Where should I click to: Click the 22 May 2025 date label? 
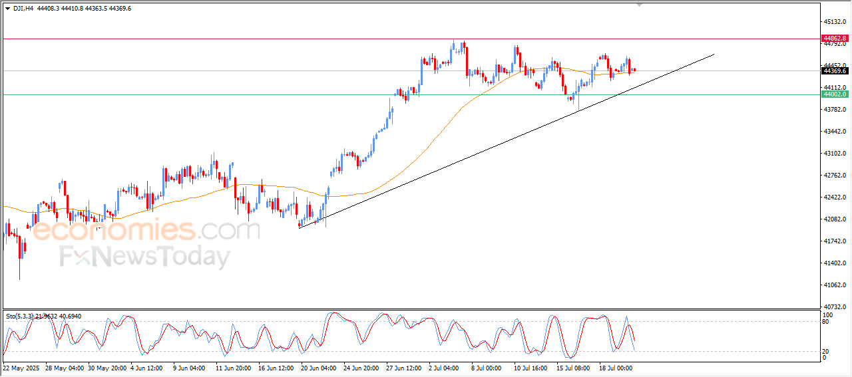click(x=21, y=368)
